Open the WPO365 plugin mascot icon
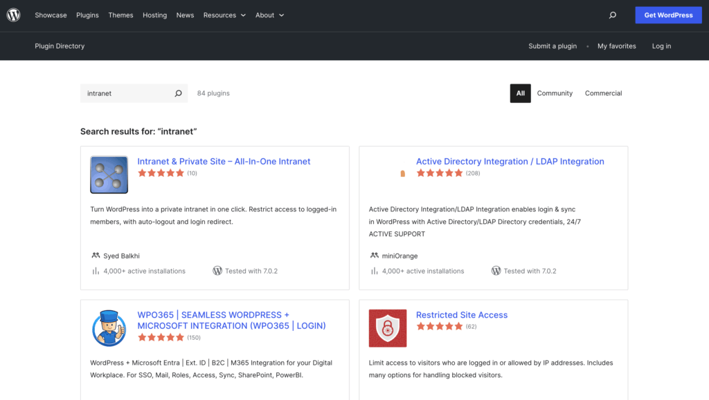 [x=109, y=328]
